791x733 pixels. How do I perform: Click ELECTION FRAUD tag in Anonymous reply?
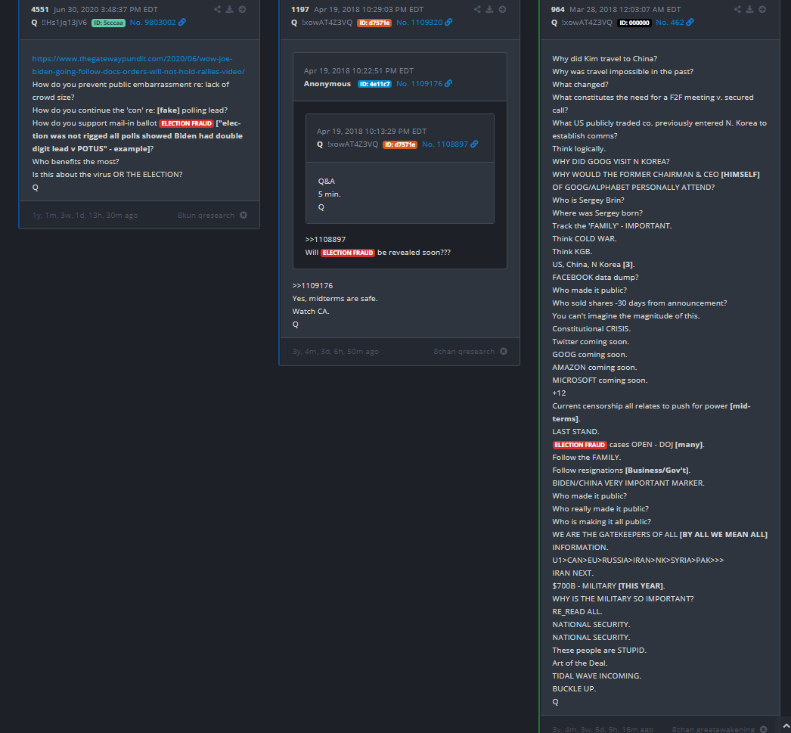tap(348, 253)
